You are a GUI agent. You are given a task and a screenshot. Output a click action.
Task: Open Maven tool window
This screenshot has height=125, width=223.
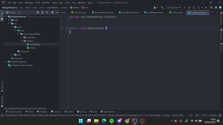click(221, 47)
